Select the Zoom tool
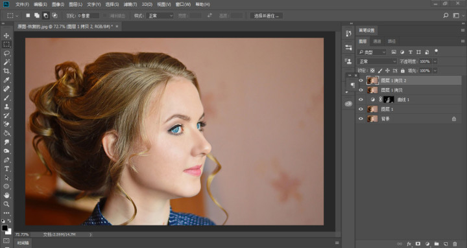467x248 pixels. pos(6,204)
